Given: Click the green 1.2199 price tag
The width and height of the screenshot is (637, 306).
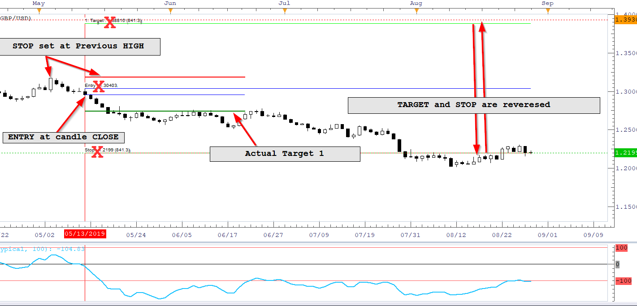Looking at the screenshot, I should [626, 153].
